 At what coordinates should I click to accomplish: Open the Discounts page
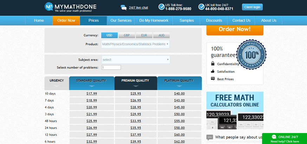214,20
